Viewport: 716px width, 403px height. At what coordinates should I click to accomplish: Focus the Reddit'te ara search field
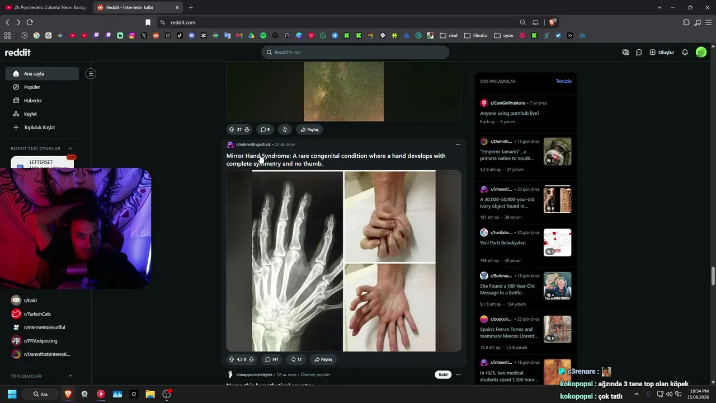click(x=355, y=52)
